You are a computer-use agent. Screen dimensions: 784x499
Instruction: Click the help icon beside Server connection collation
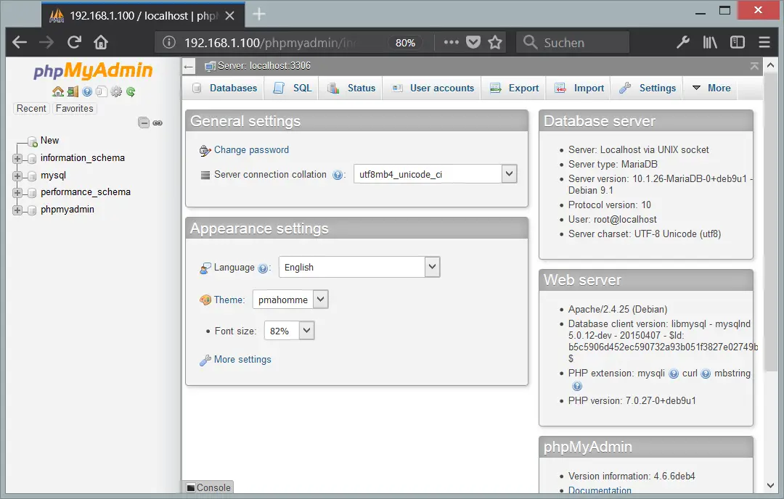click(x=338, y=175)
